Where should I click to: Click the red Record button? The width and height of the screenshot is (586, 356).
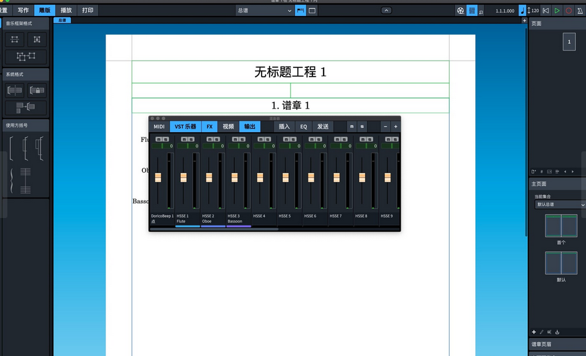click(569, 11)
